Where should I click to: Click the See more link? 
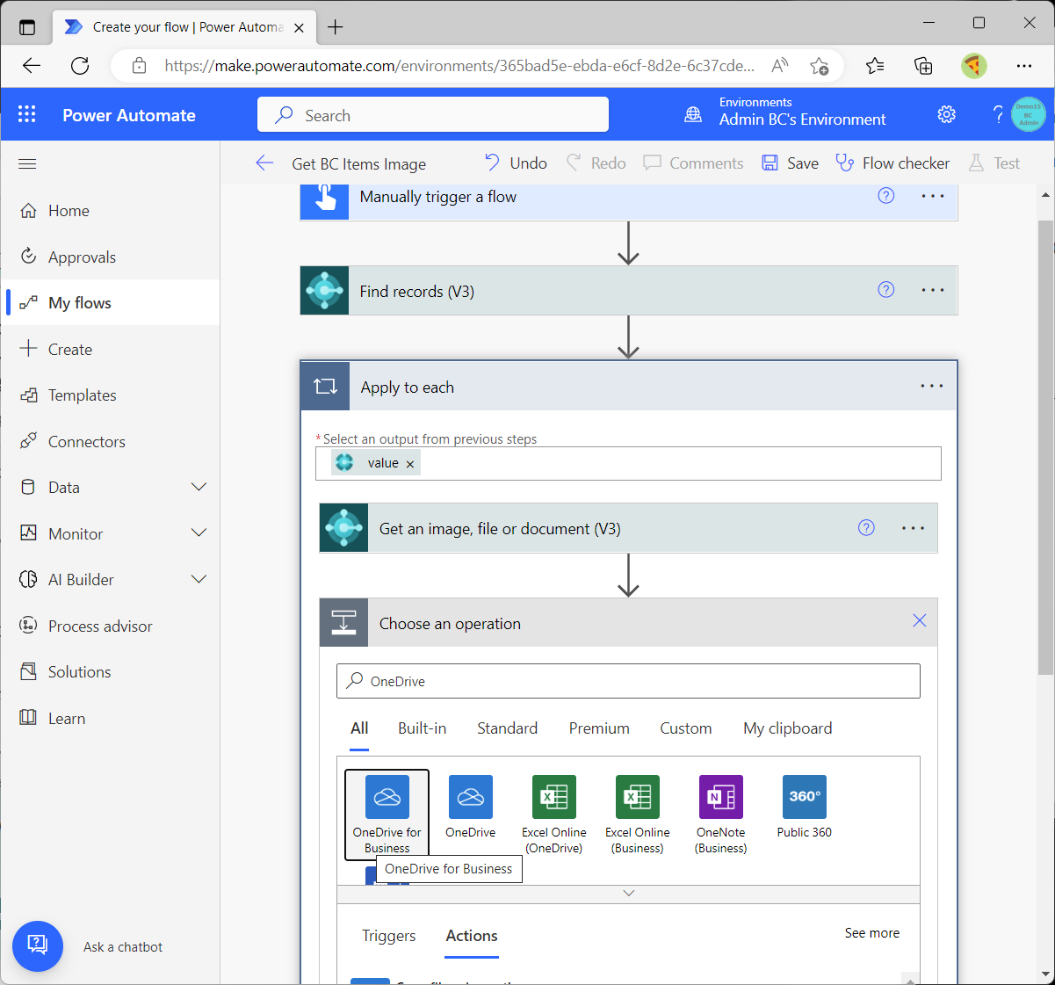871,932
